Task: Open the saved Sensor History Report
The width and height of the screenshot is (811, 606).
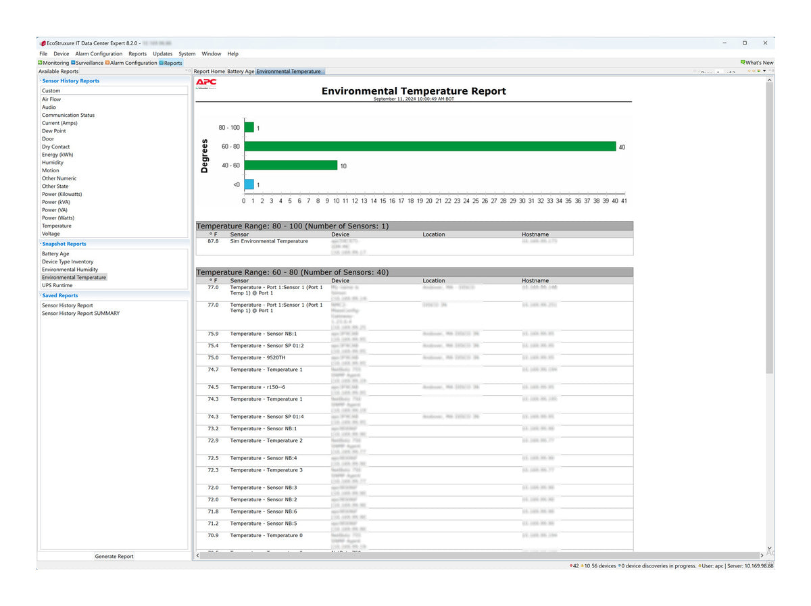Action: point(68,305)
